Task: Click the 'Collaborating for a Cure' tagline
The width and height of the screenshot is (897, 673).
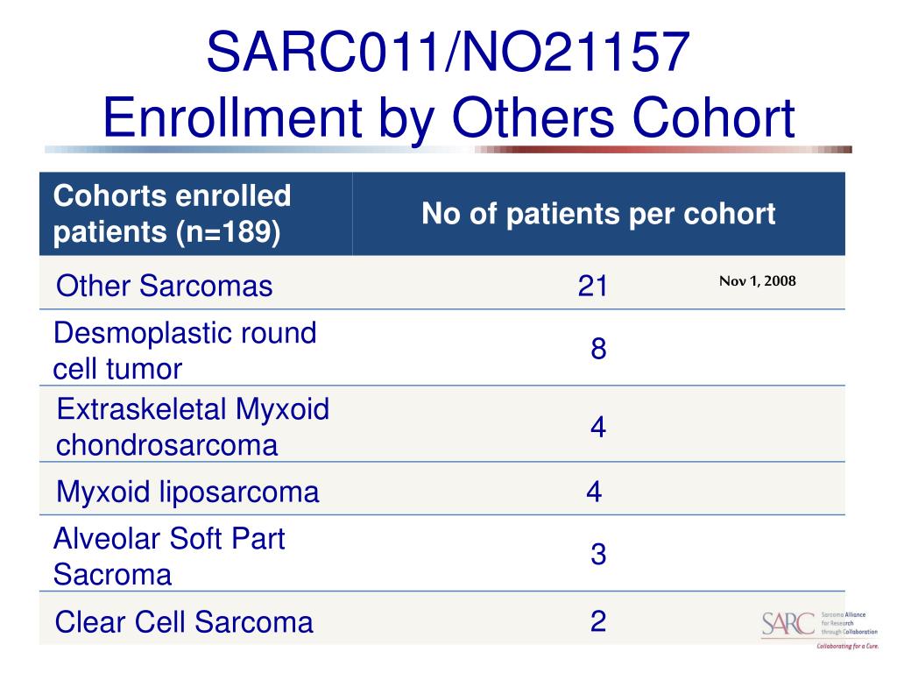Action: (847, 646)
